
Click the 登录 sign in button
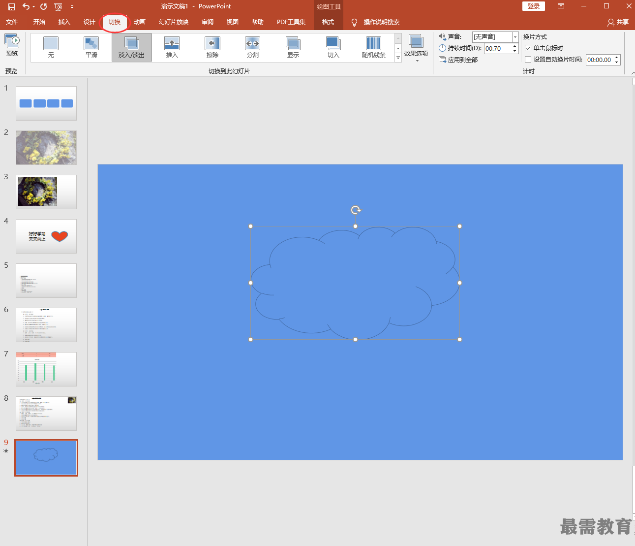click(x=534, y=6)
